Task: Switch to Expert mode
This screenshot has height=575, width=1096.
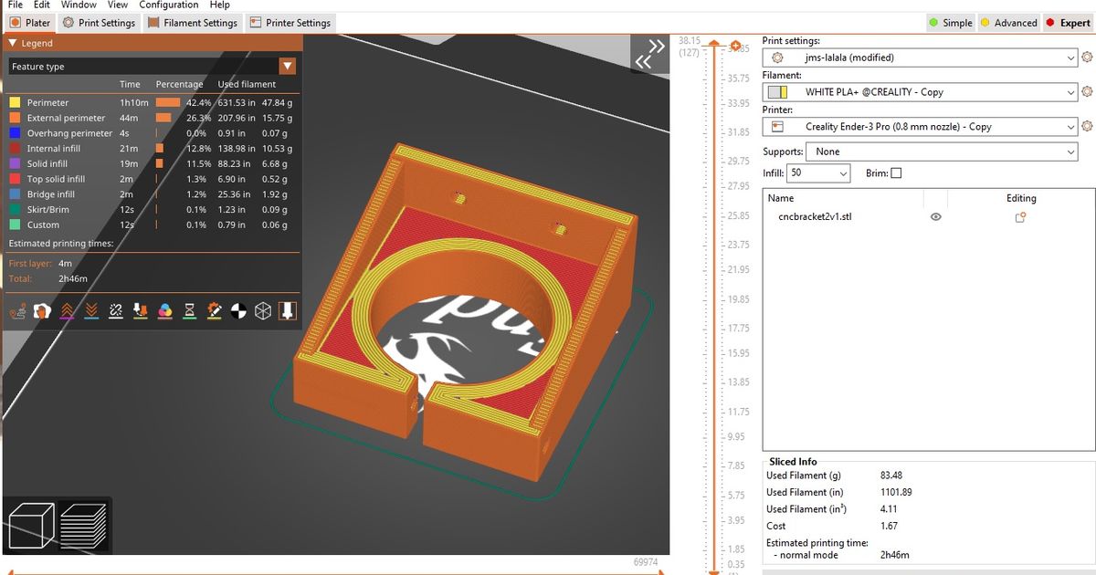Action: [x=1068, y=22]
